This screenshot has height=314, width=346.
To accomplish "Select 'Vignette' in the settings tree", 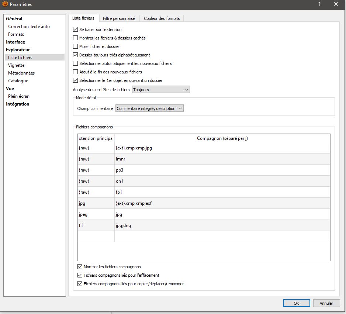I will point(16,65).
